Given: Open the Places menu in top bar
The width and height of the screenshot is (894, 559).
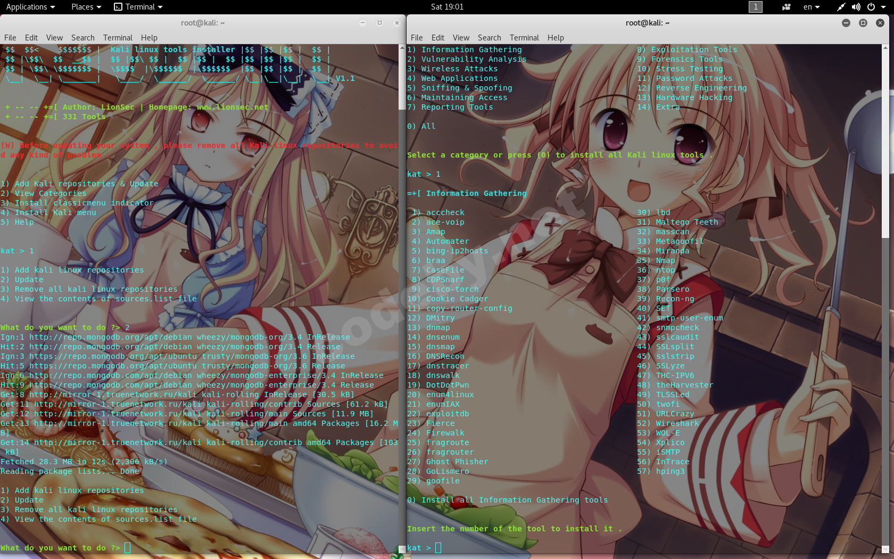Looking at the screenshot, I should coord(86,7).
